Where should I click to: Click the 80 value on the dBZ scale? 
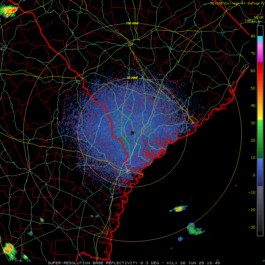click(253, 36)
